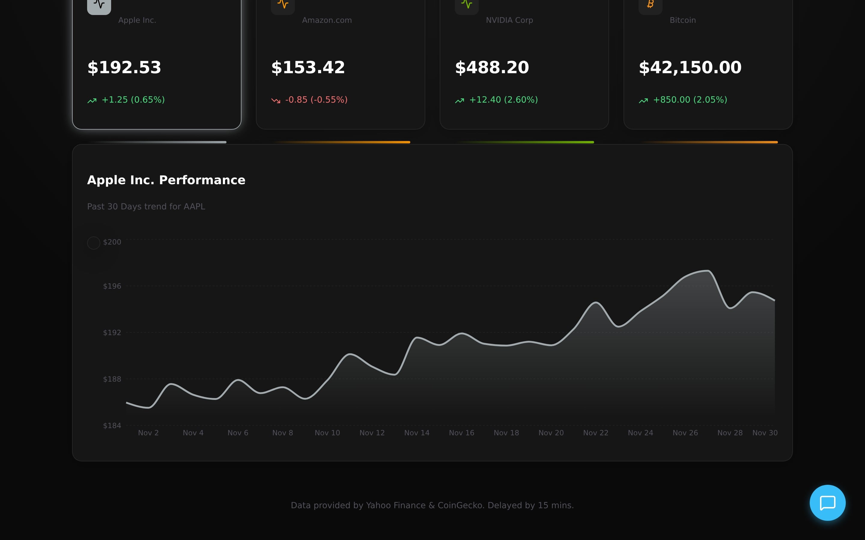
Task: Open the chat bubble button
Action: (x=827, y=502)
